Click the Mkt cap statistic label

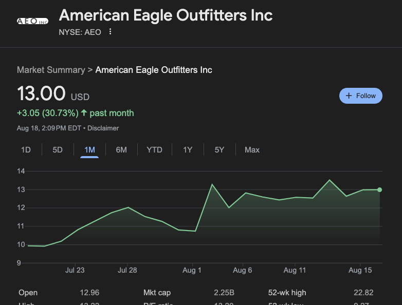pyautogui.click(x=157, y=293)
